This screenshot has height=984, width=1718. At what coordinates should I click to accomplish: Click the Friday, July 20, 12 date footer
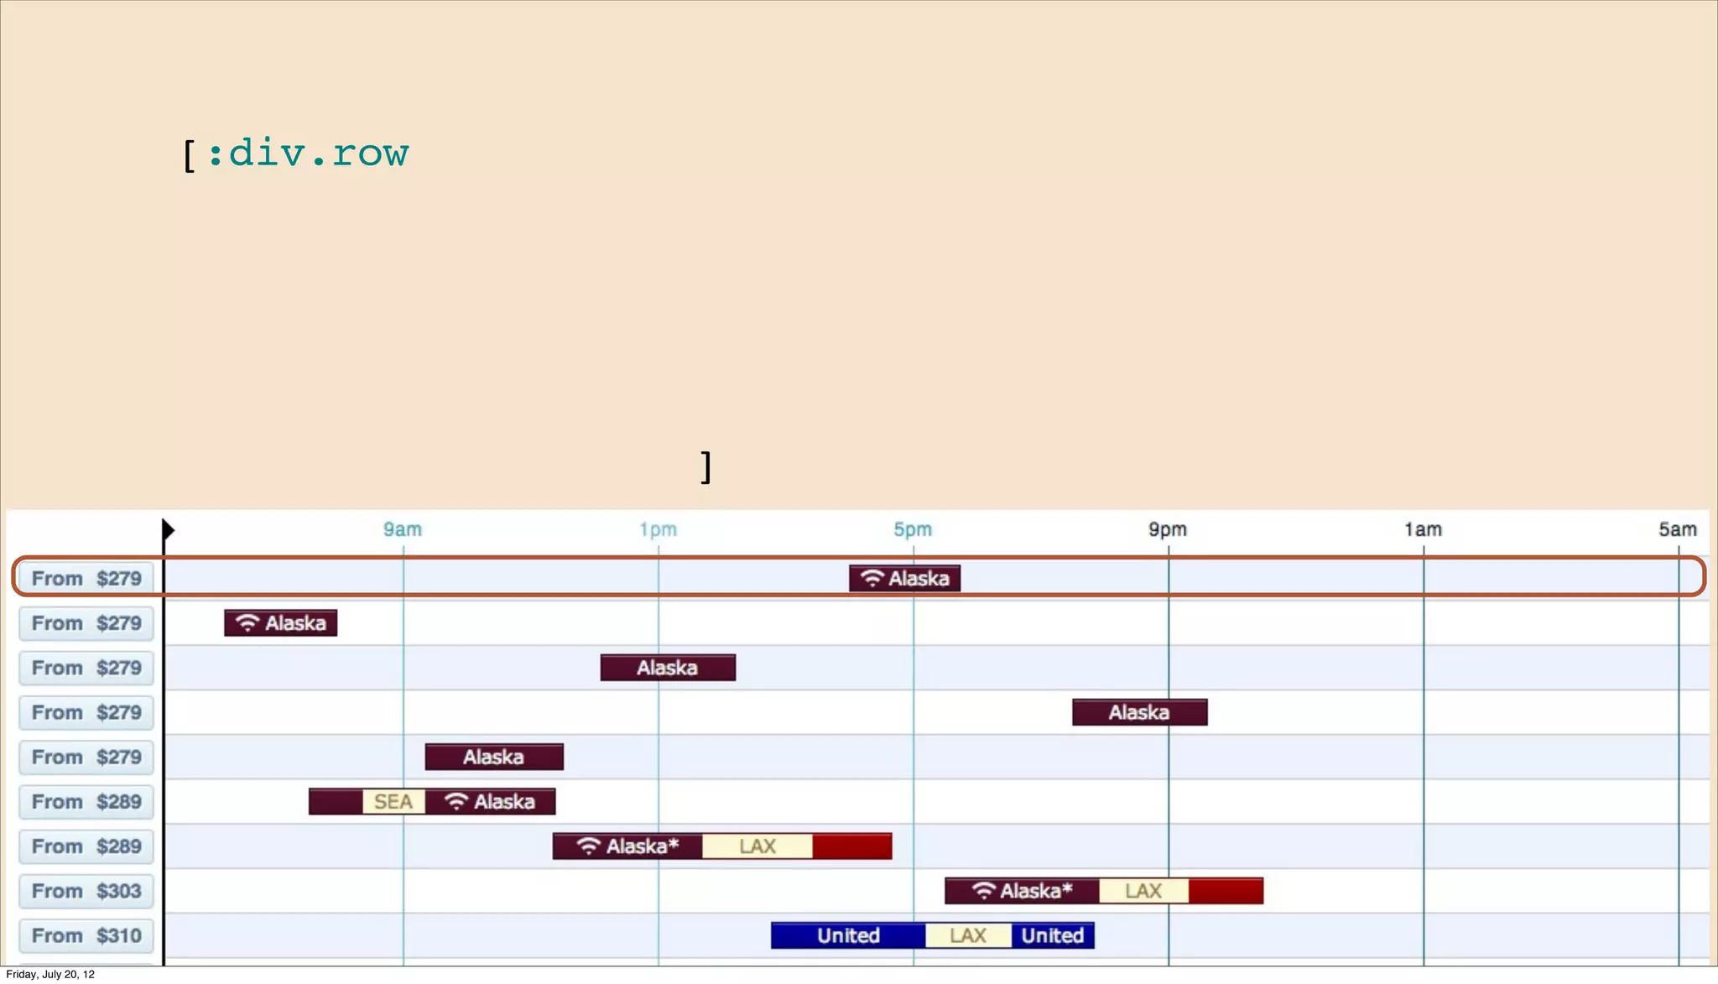(50, 974)
